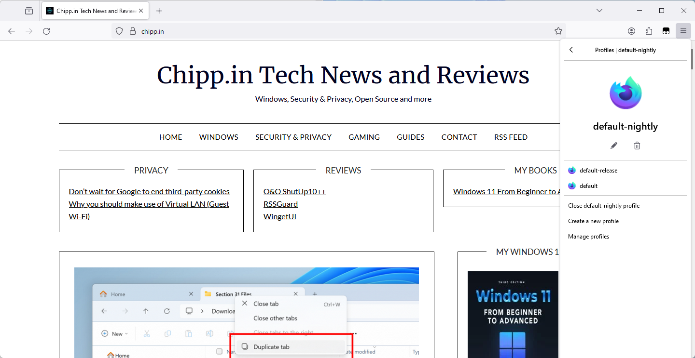Switch to the default-release profile
Image resolution: width=695 pixels, height=358 pixels.
point(598,171)
